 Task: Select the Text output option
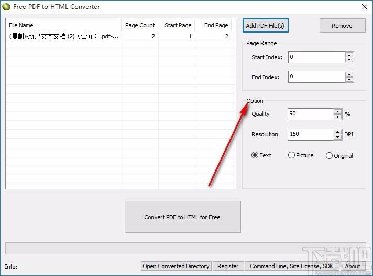[261, 155]
